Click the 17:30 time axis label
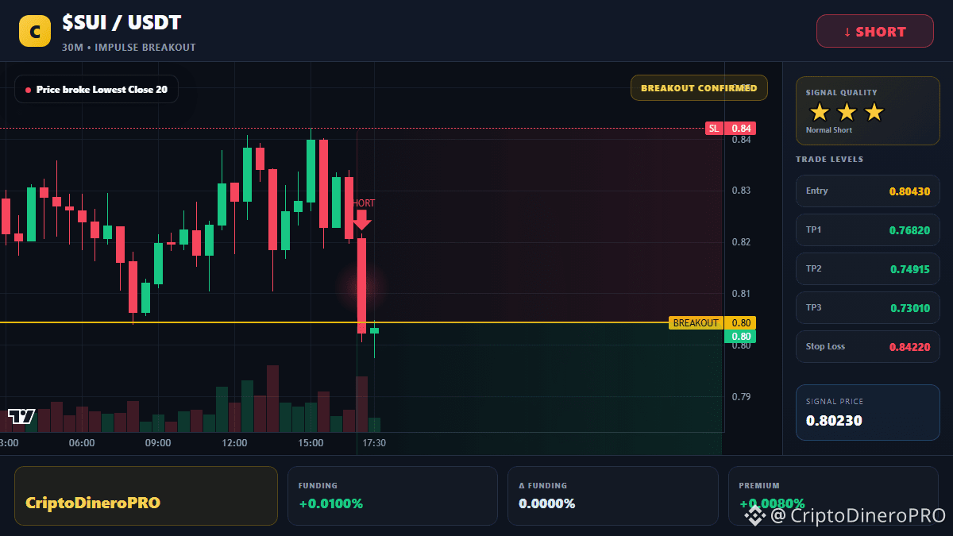This screenshot has width=953, height=536. (374, 443)
